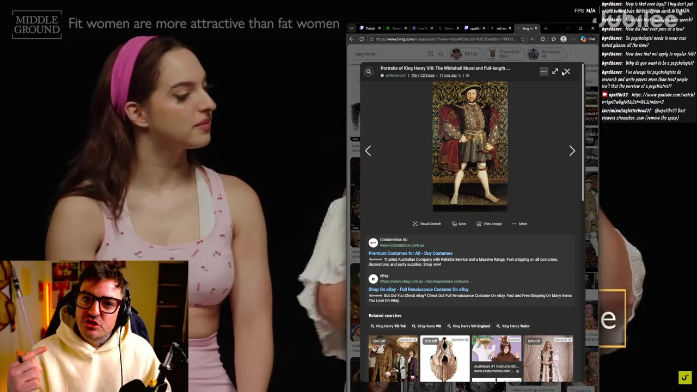Expand the tab search dropdown arrow
Viewport: 697px width, 392px height.
coord(352,28)
